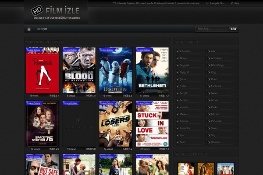Select the Savaş category
263x175 pixels.
[x=222, y=128]
